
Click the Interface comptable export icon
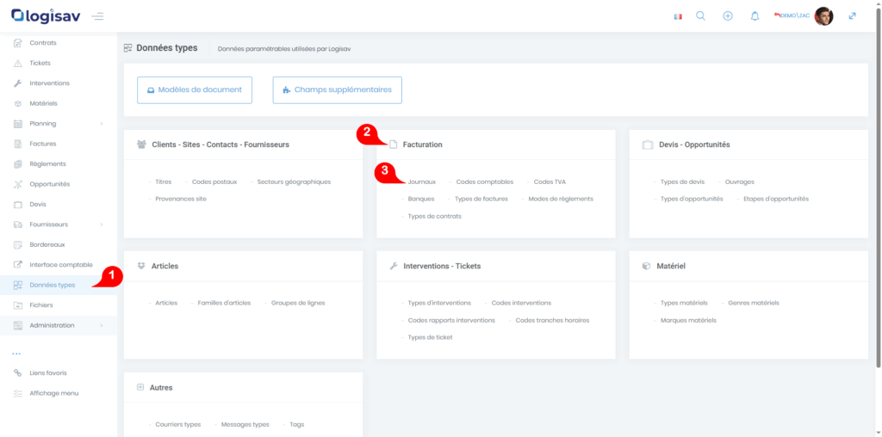17,265
